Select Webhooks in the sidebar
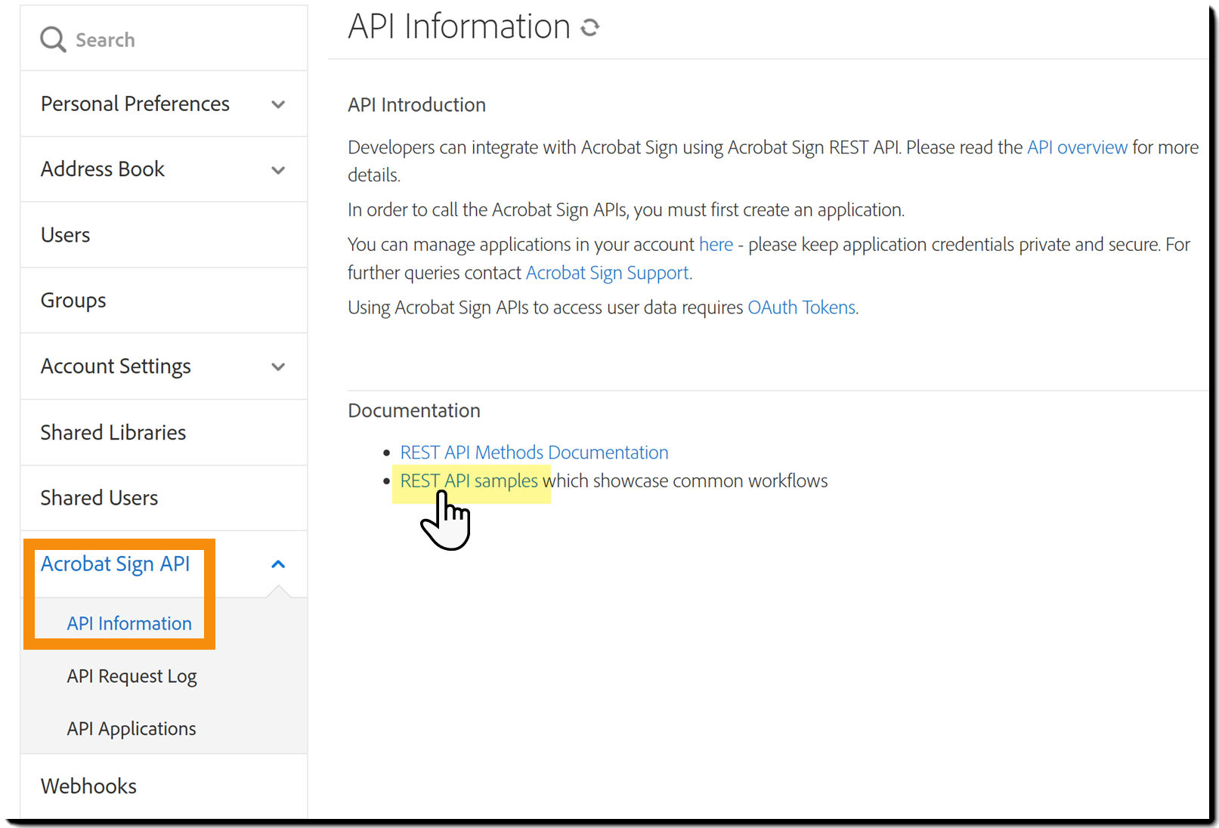 pyautogui.click(x=88, y=786)
